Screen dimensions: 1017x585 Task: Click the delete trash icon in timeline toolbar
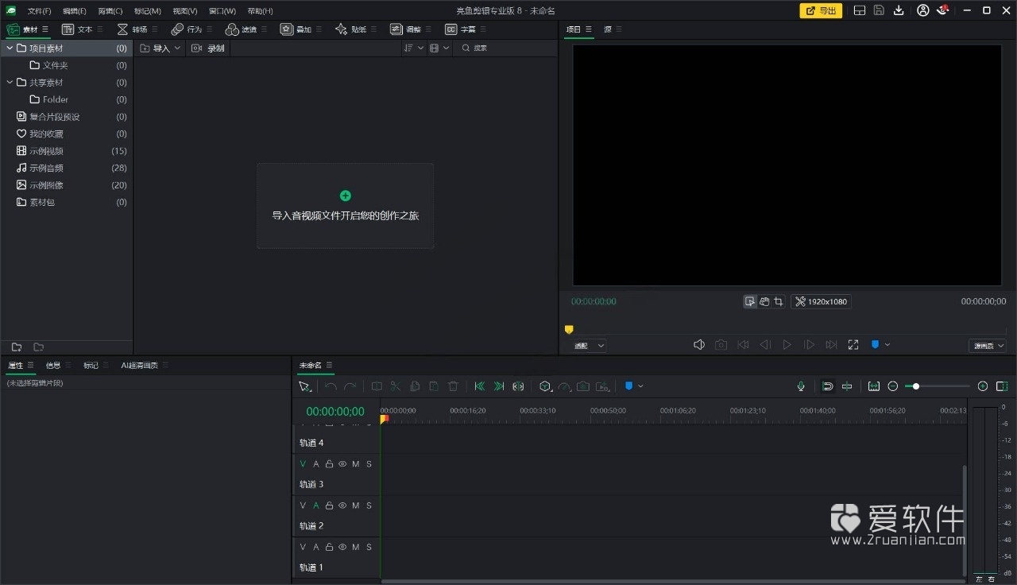pos(453,386)
